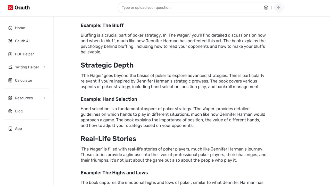Open the Home menu item
330x185 pixels.
[20, 28]
